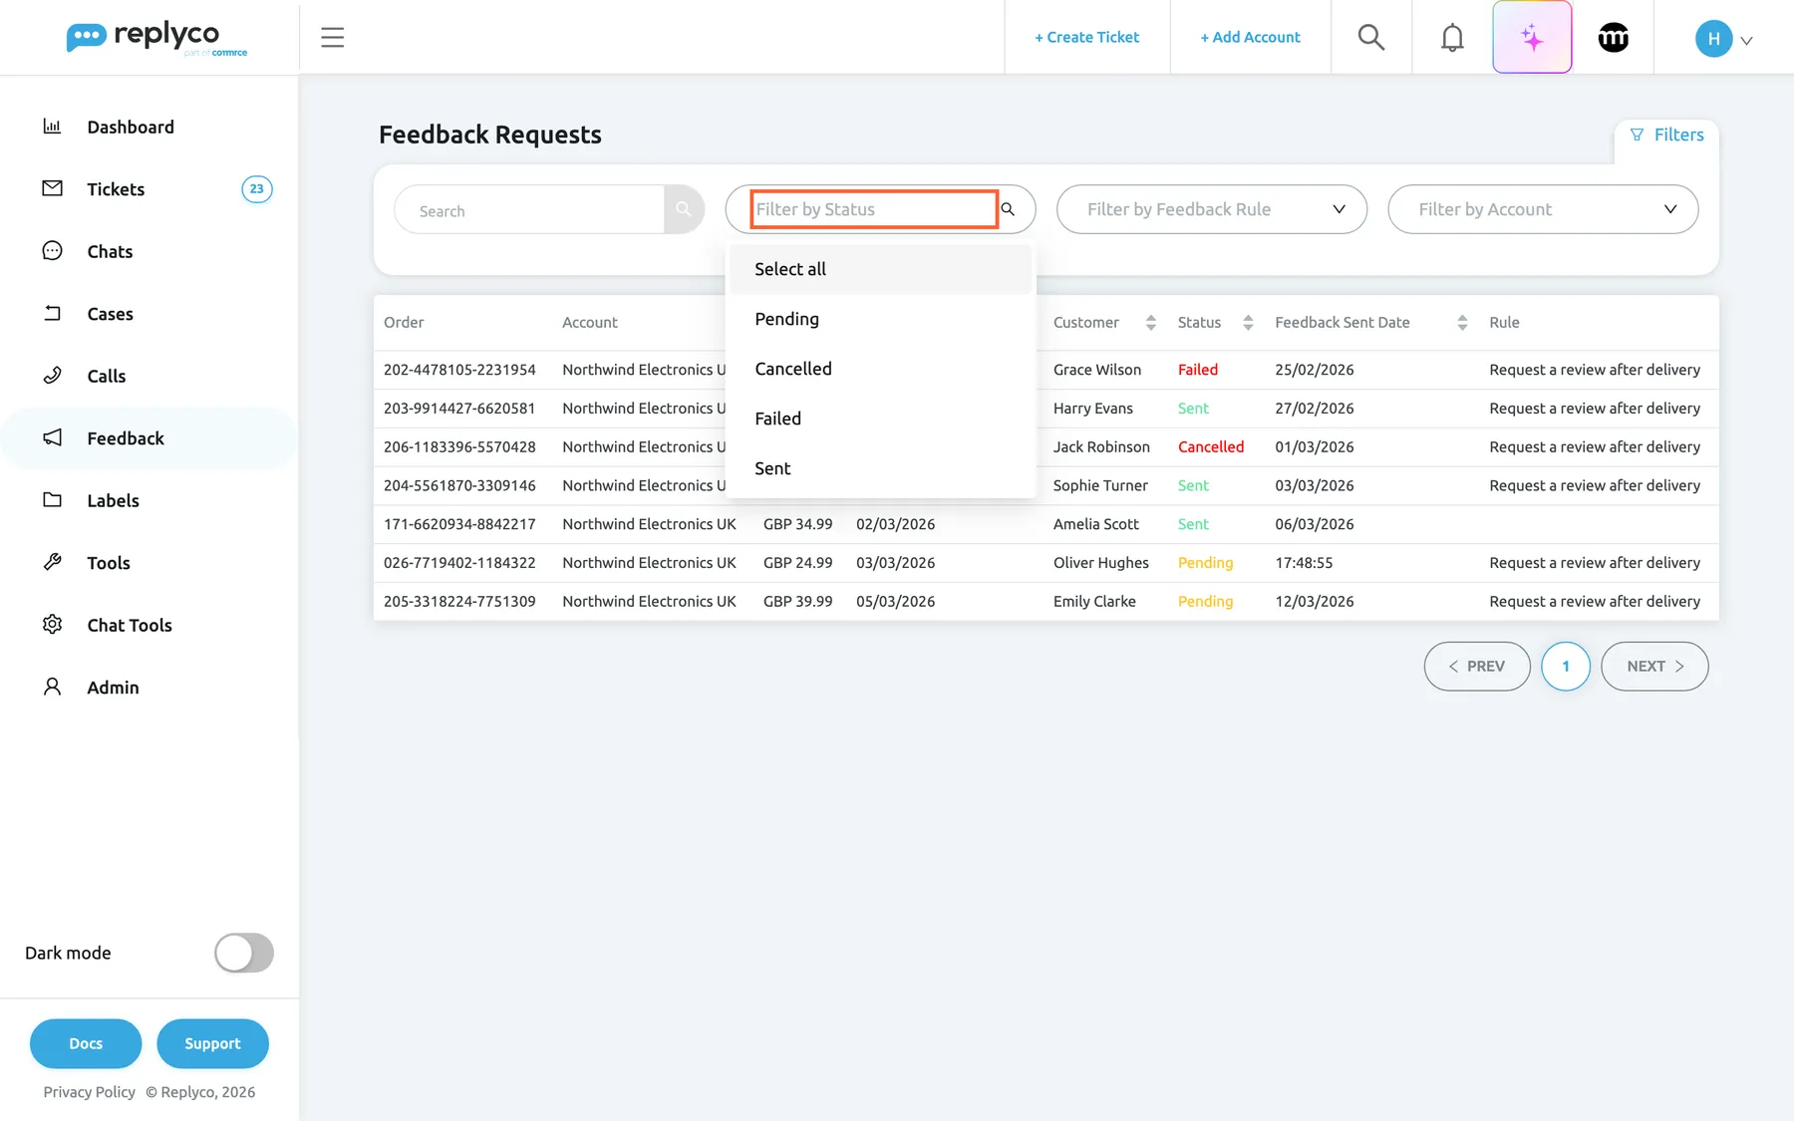Screen dimensions: 1794x1121
Task: Open the hamburger menu icon
Action: tap(332, 38)
